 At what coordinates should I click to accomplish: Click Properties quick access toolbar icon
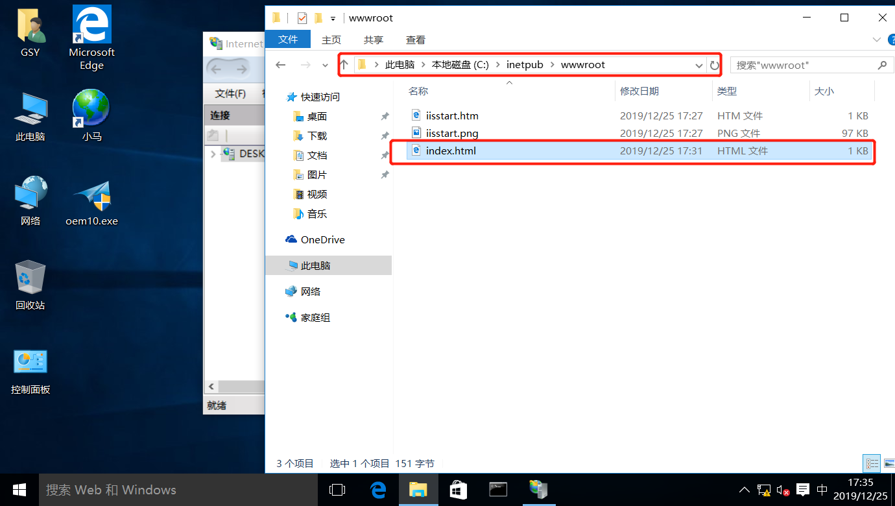302,18
